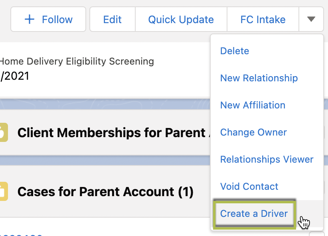This screenshot has height=236, width=328.
Task: Select New Affiliation from the menu
Action: [253, 105]
